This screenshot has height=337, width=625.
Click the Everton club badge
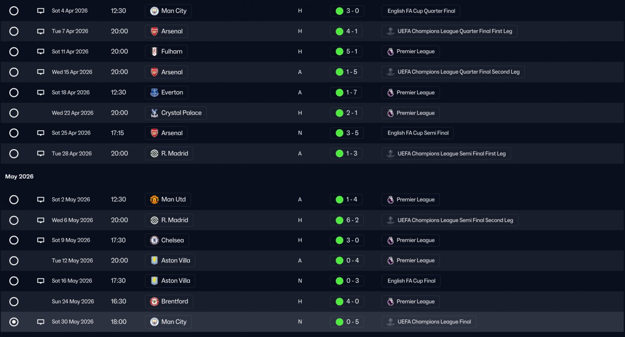tap(154, 93)
